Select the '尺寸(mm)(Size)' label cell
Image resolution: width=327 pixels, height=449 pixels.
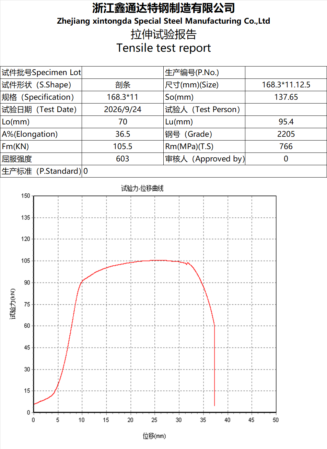[x=204, y=85]
